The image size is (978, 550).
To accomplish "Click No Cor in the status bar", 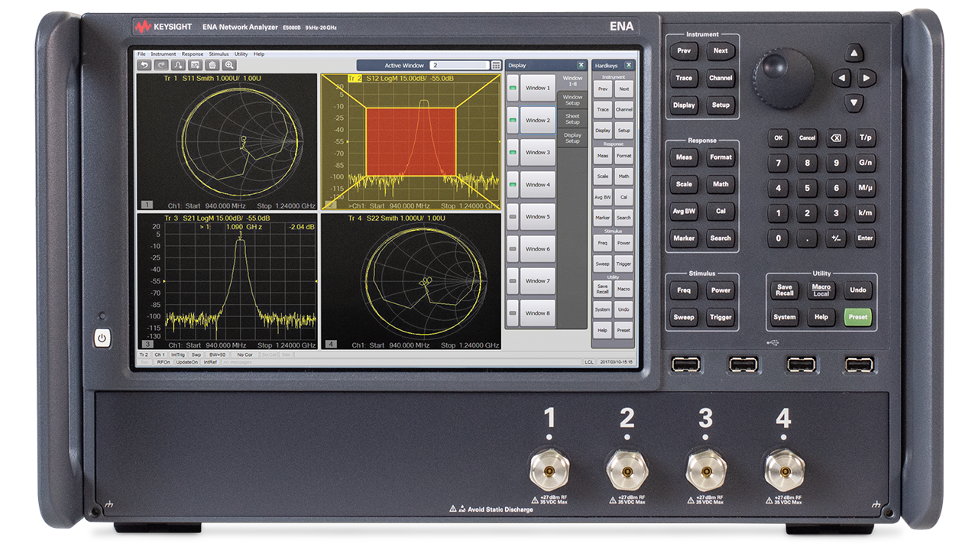I will (244, 354).
